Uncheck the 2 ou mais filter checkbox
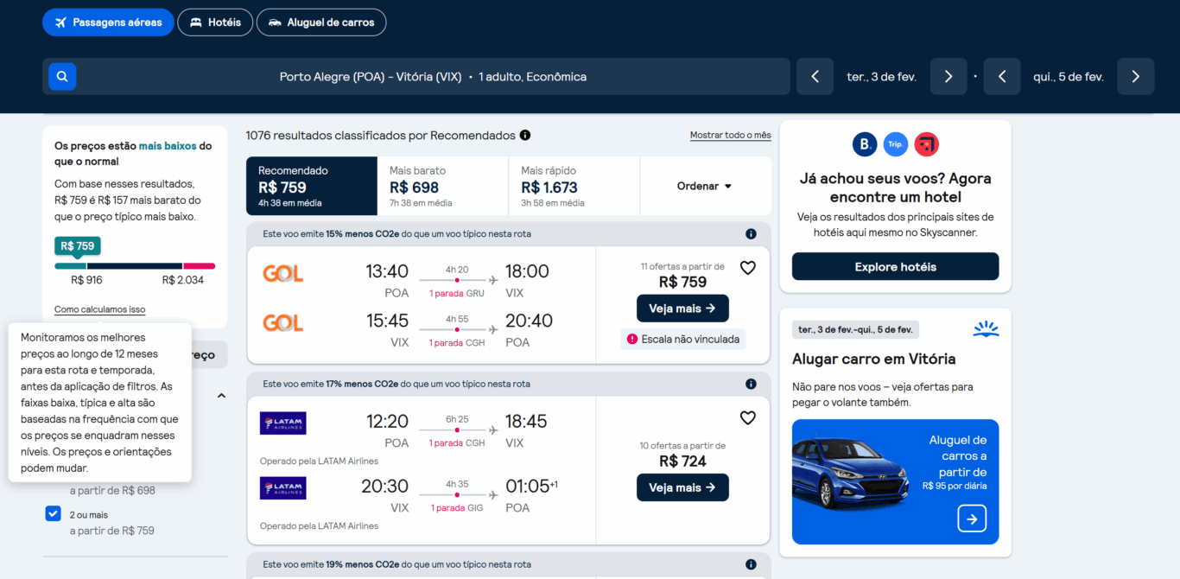Viewport: 1180px width, 579px height. pyautogui.click(x=53, y=512)
